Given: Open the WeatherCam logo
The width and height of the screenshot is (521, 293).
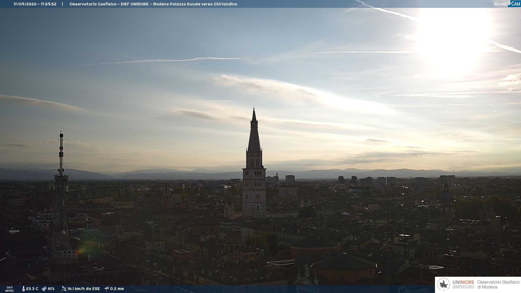Looking at the screenshot, I should point(507,4).
